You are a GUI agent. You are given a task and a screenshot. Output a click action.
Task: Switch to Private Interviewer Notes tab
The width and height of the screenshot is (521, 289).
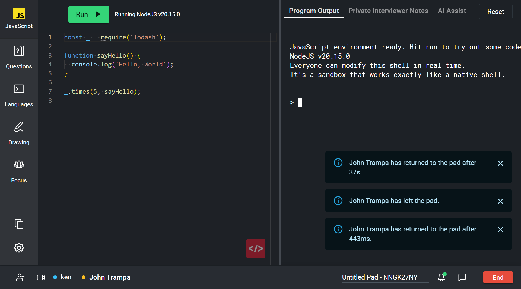pos(388,11)
